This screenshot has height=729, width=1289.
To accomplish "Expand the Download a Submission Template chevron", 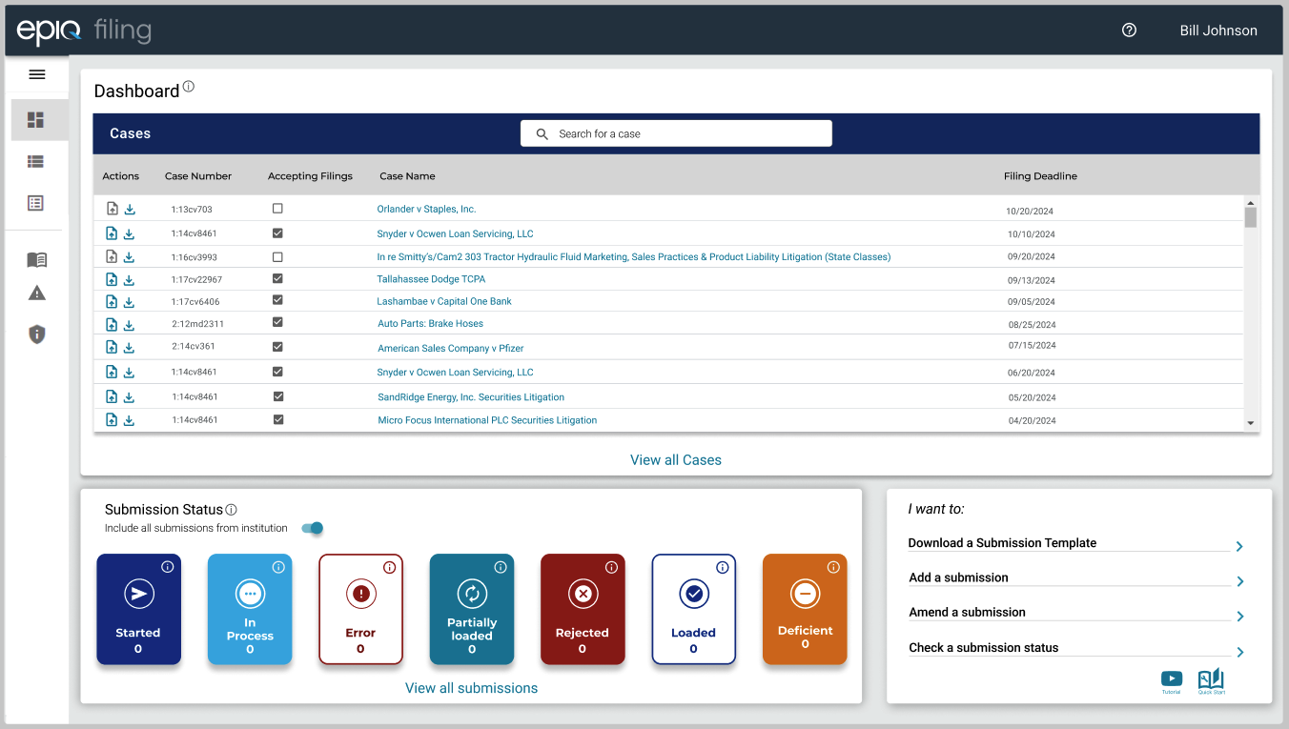I will point(1239,547).
